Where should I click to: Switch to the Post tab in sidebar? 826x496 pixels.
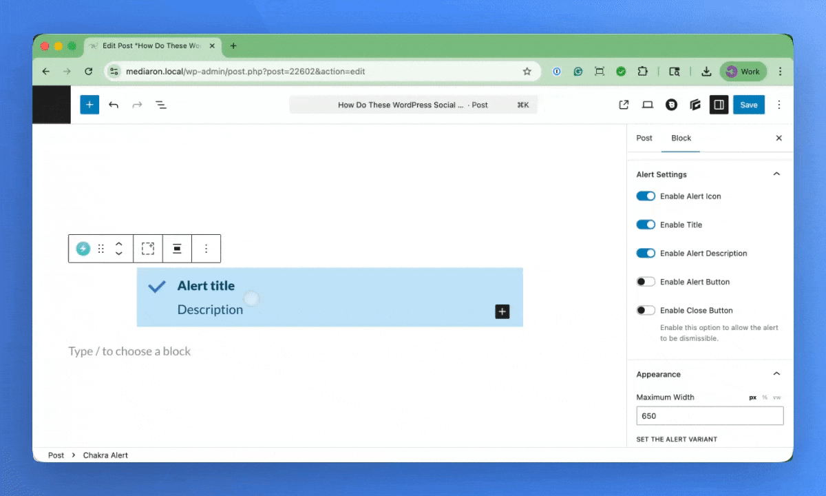tap(644, 138)
